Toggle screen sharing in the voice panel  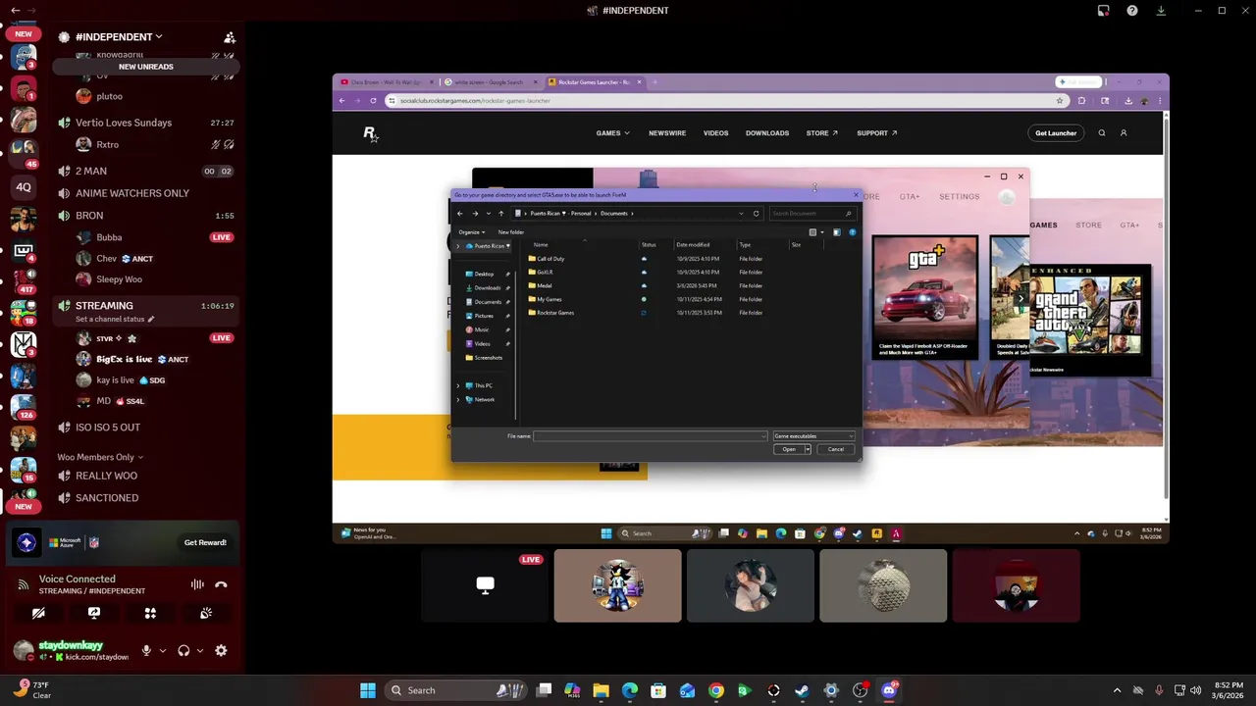(x=94, y=613)
